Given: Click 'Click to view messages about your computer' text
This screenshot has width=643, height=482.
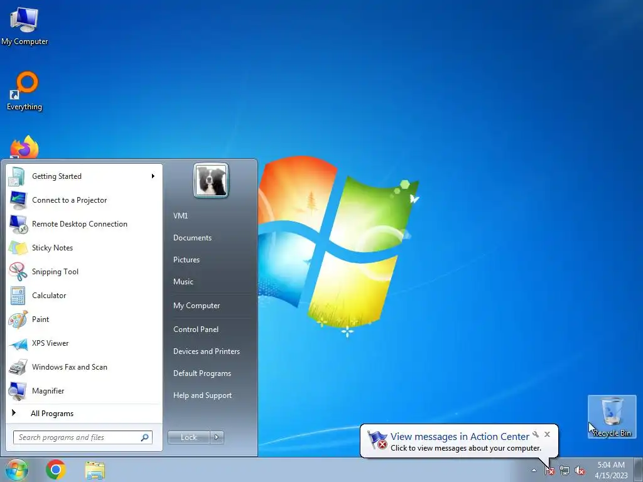Looking at the screenshot, I should [466, 448].
